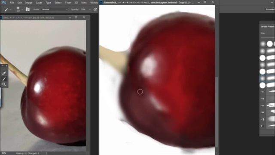Image resolution: width=275 pixels, height=155 pixels.
Task: Select the soft round brush in fourth row
Action: pyautogui.click(x=263, y=65)
